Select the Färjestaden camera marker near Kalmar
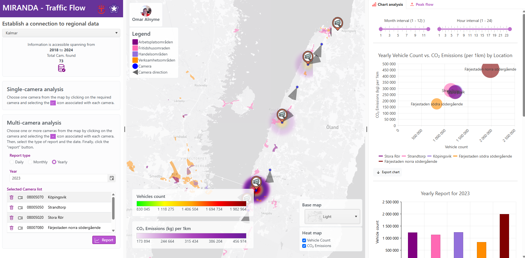The image size is (525, 258). 256,182
